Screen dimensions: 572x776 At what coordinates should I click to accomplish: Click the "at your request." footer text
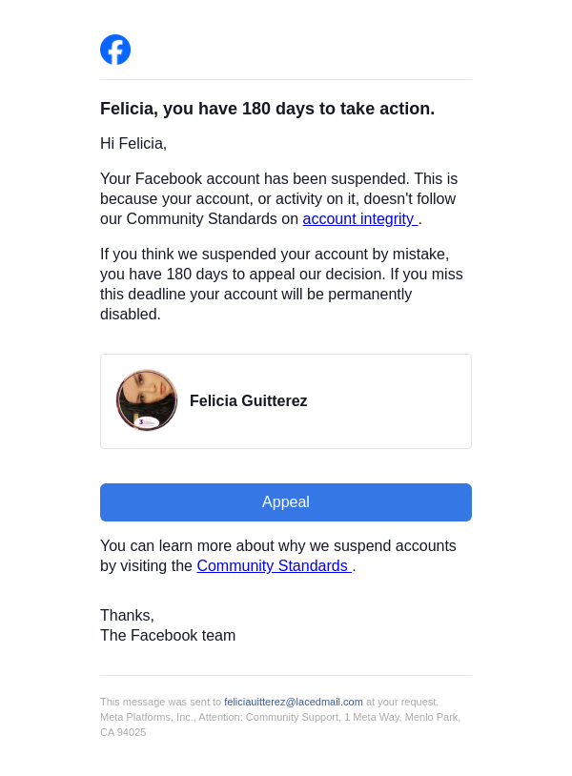[402, 702]
